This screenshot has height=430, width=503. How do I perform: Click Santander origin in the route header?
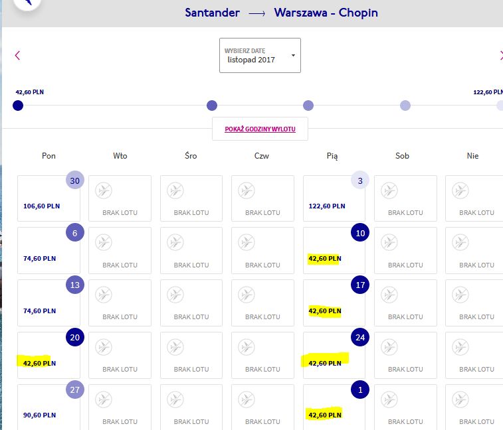tap(212, 13)
